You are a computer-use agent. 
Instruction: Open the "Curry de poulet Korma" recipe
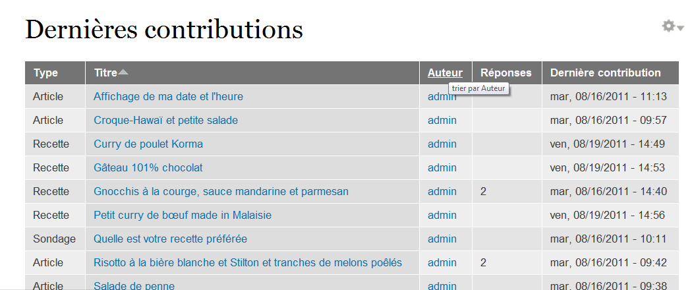[148, 144]
